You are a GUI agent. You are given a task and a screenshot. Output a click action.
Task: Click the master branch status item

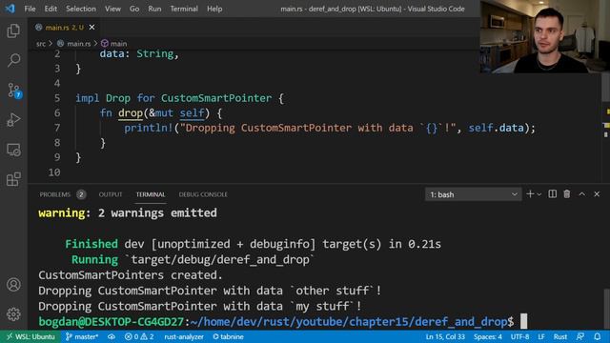(82, 336)
